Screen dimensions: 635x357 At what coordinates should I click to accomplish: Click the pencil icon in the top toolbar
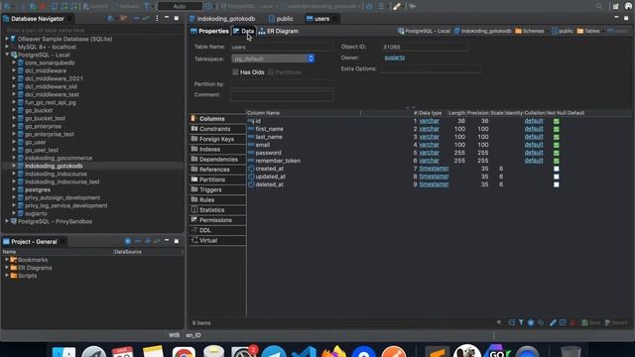coord(397,6)
